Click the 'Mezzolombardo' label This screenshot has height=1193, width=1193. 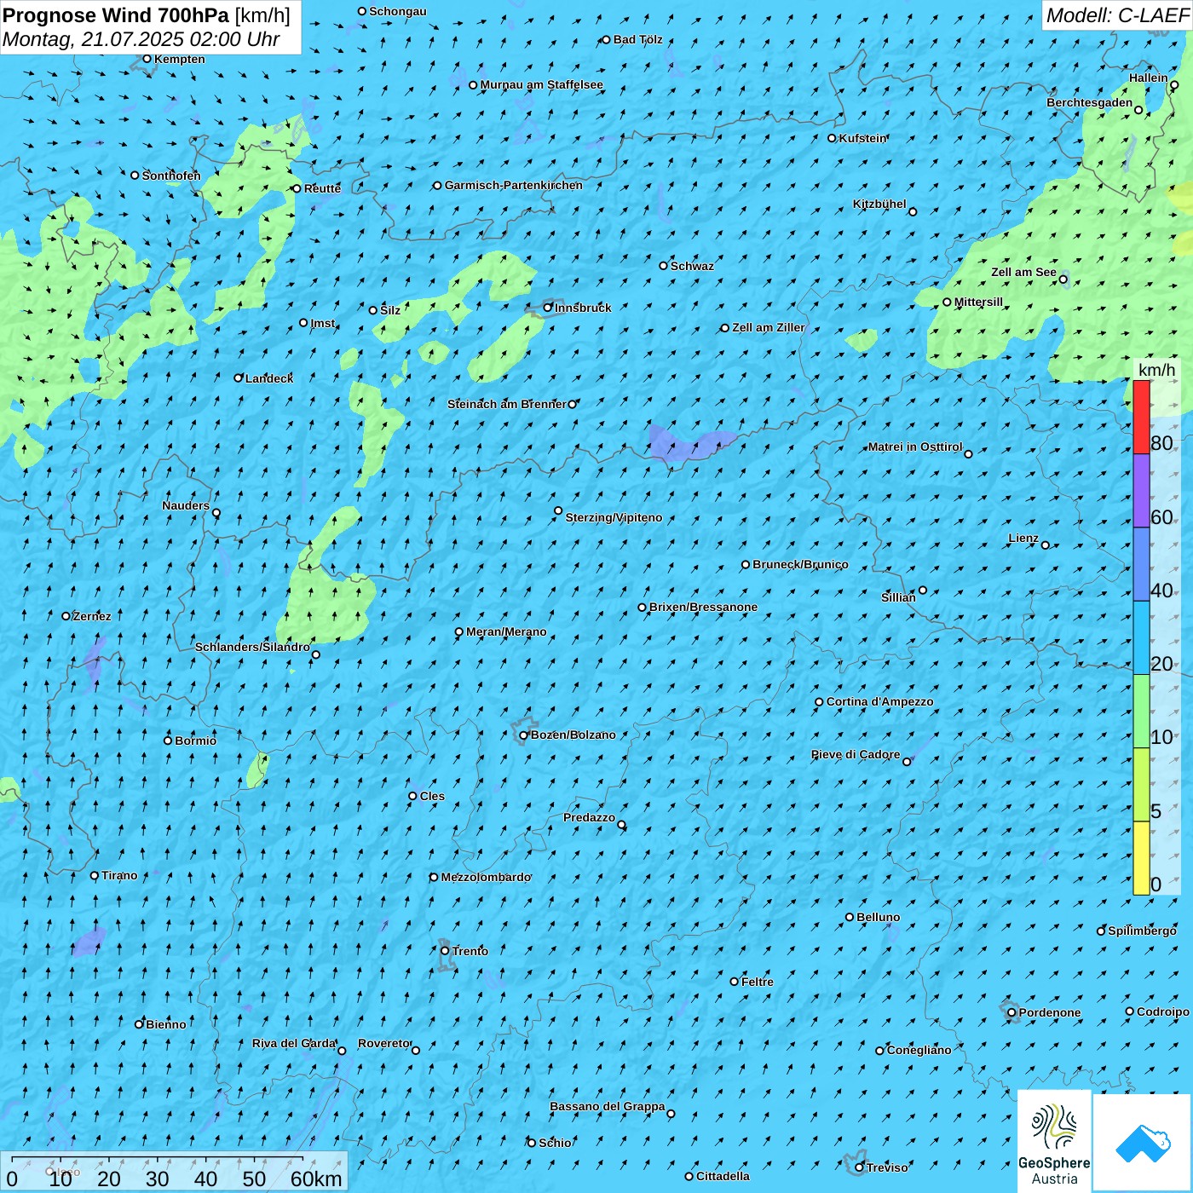[x=486, y=877]
